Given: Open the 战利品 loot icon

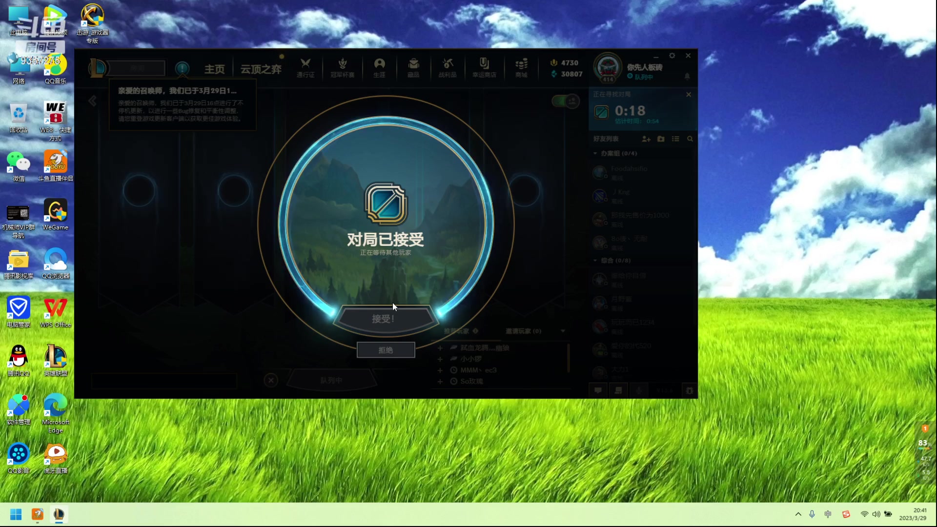Looking at the screenshot, I should pyautogui.click(x=448, y=67).
